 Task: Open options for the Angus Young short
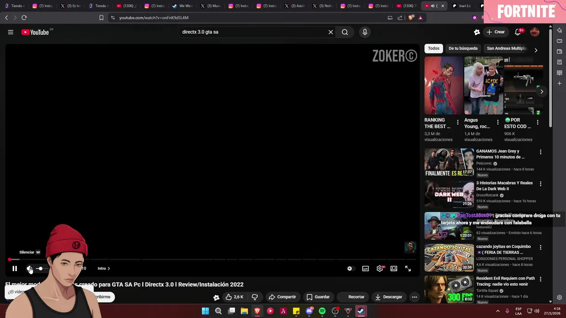498,122
